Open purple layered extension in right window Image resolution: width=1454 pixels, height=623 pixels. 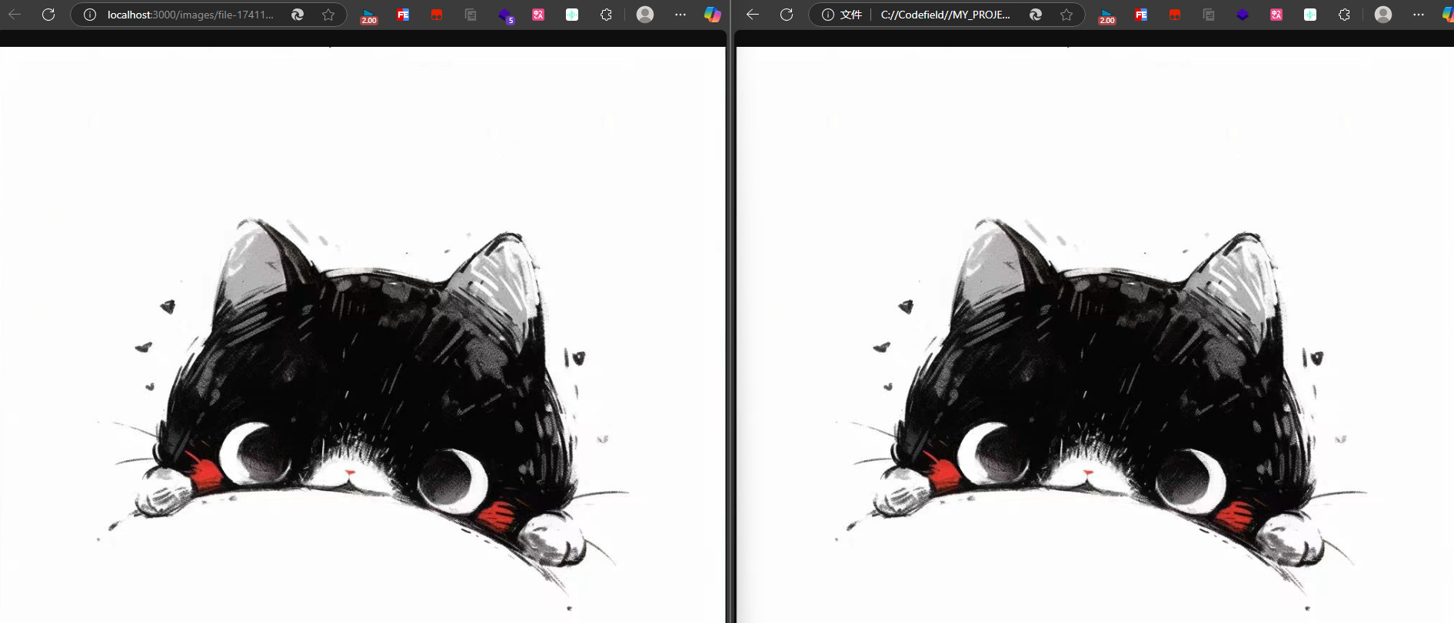click(1243, 15)
